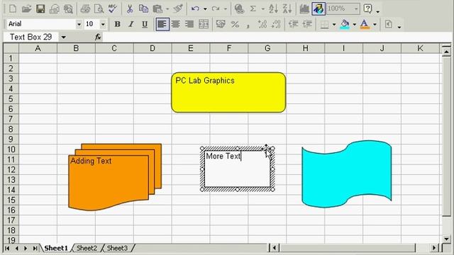This screenshot has width=454, height=255.
Task: Apply the turquoise Fill Color bucket
Action: click(x=345, y=24)
